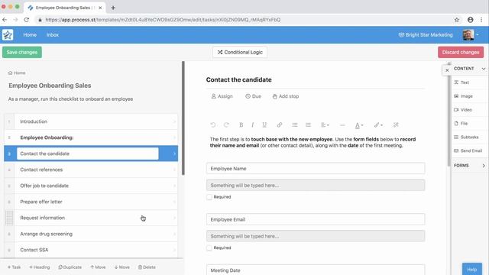Create a bulleted list in the editor
The width and height of the screenshot is (489, 275).
[295, 125]
